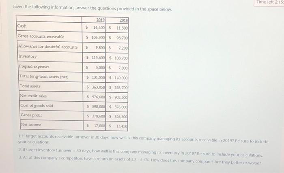Click the 2018 column header

pos(124,20)
